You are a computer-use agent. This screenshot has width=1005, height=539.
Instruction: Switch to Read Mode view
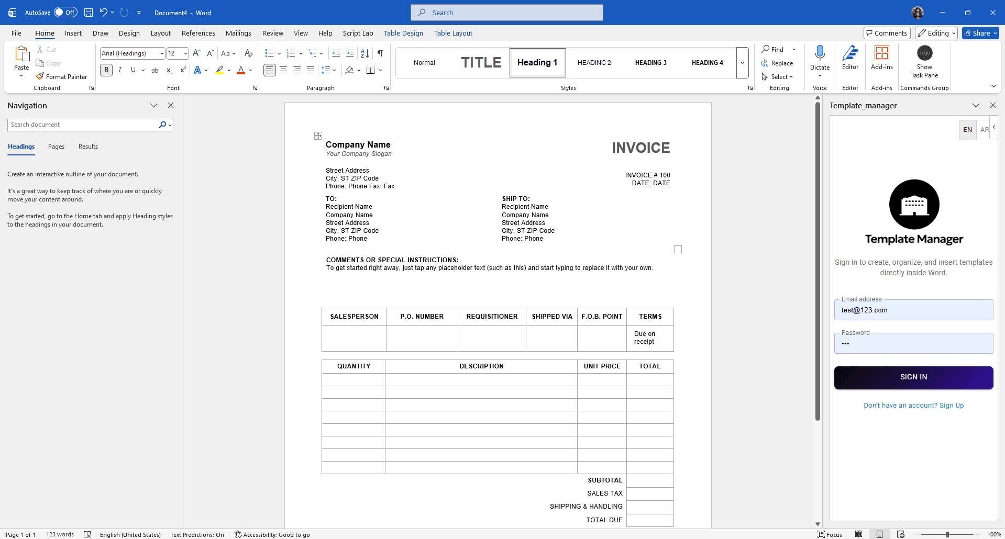pyautogui.click(x=859, y=534)
